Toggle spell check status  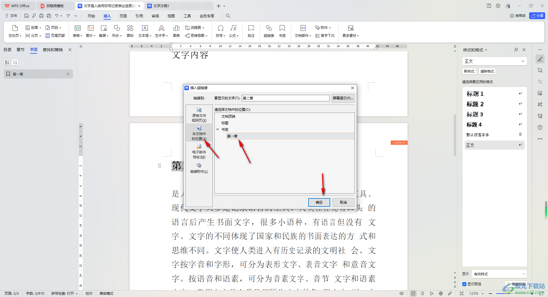tap(65, 293)
